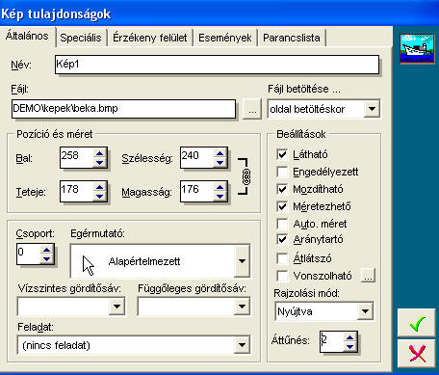Click the ship picture icon in sidebar

[x=417, y=48]
